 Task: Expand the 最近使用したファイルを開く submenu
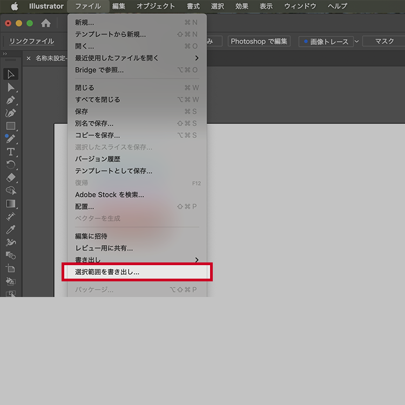(x=197, y=58)
